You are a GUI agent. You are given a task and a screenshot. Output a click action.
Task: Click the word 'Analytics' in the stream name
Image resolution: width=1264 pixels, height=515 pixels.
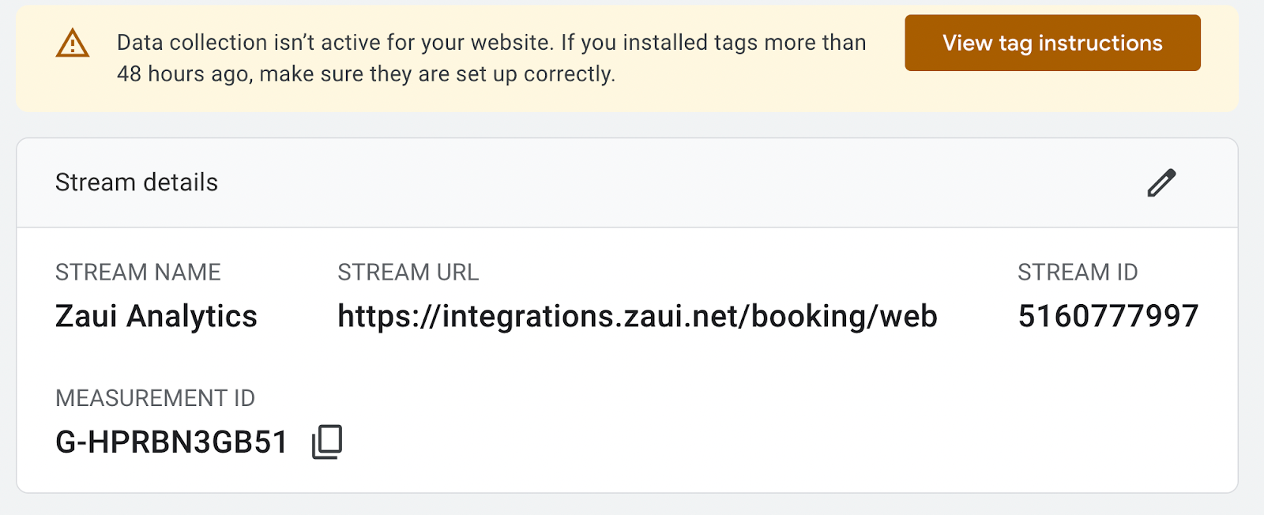[192, 316]
